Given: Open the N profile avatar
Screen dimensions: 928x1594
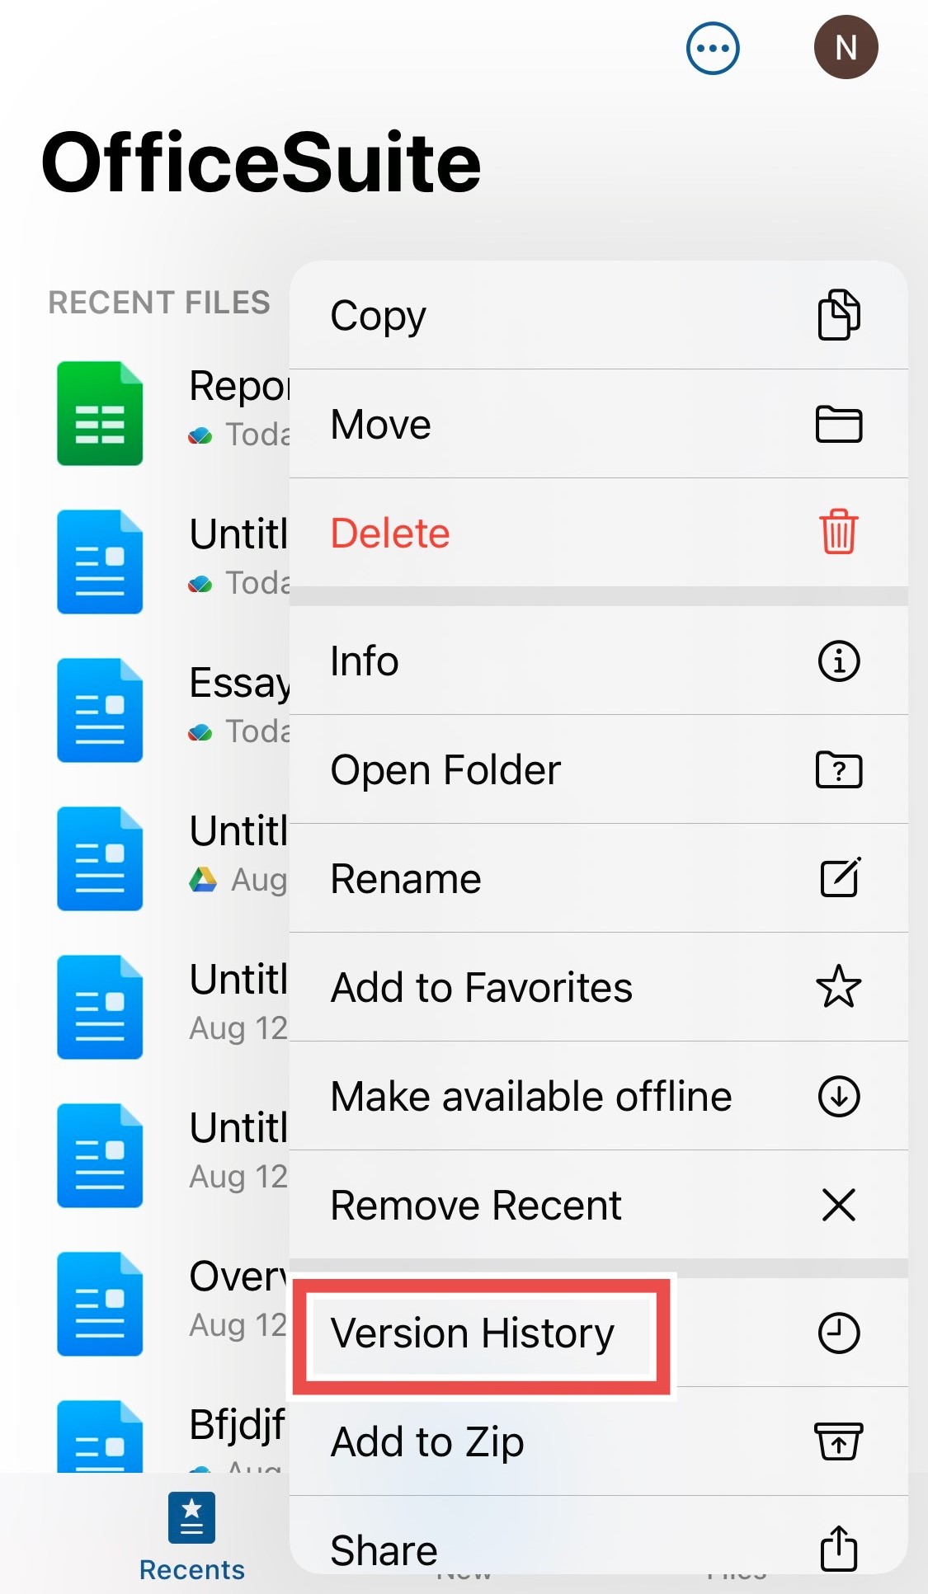Looking at the screenshot, I should (x=846, y=47).
